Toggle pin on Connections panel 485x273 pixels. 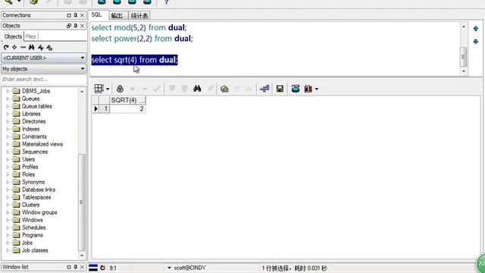76,15
